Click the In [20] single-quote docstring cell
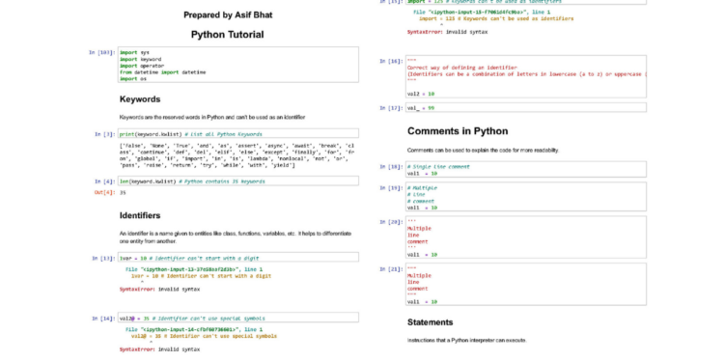Viewport: 724px width, 362px height. tap(526, 237)
